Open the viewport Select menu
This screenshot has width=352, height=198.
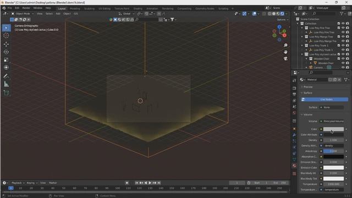click(49, 14)
